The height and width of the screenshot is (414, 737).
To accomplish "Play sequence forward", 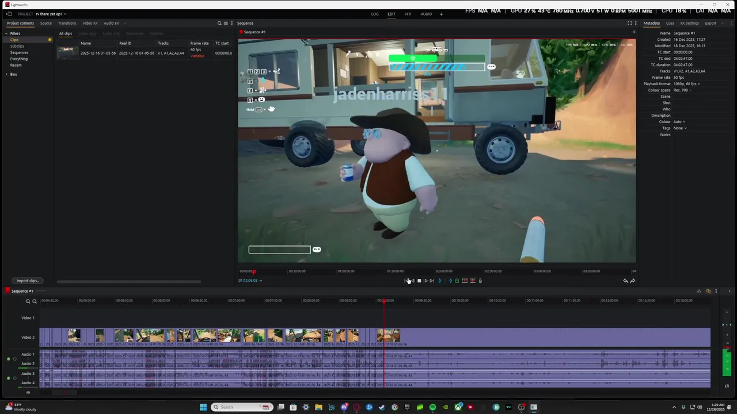I will coord(426,281).
